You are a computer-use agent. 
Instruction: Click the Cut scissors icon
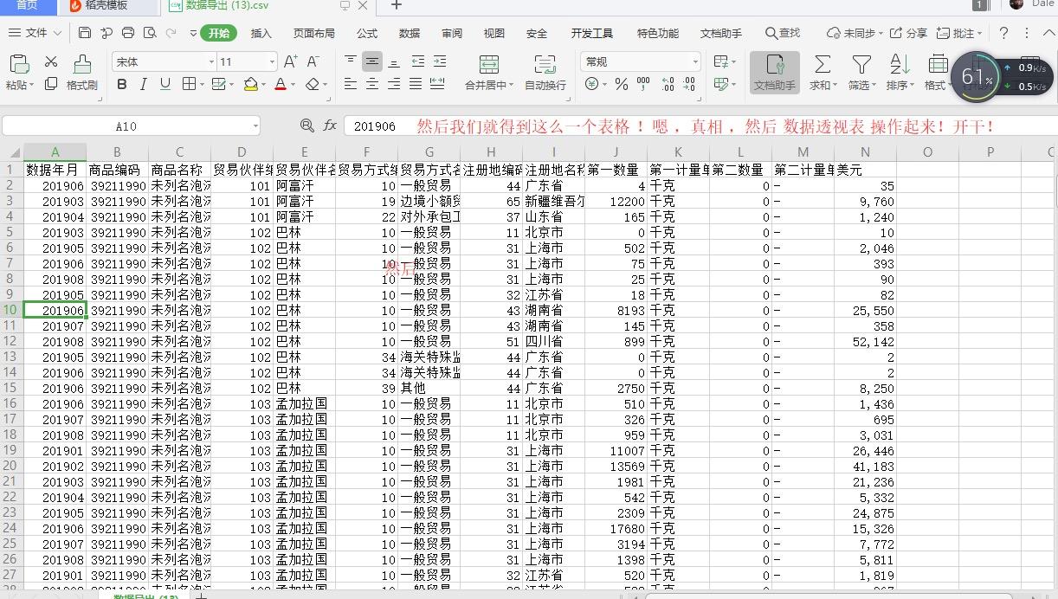pyautogui.click(x=51, y=61)
